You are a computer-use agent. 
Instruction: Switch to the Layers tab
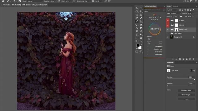coord(169,6)
